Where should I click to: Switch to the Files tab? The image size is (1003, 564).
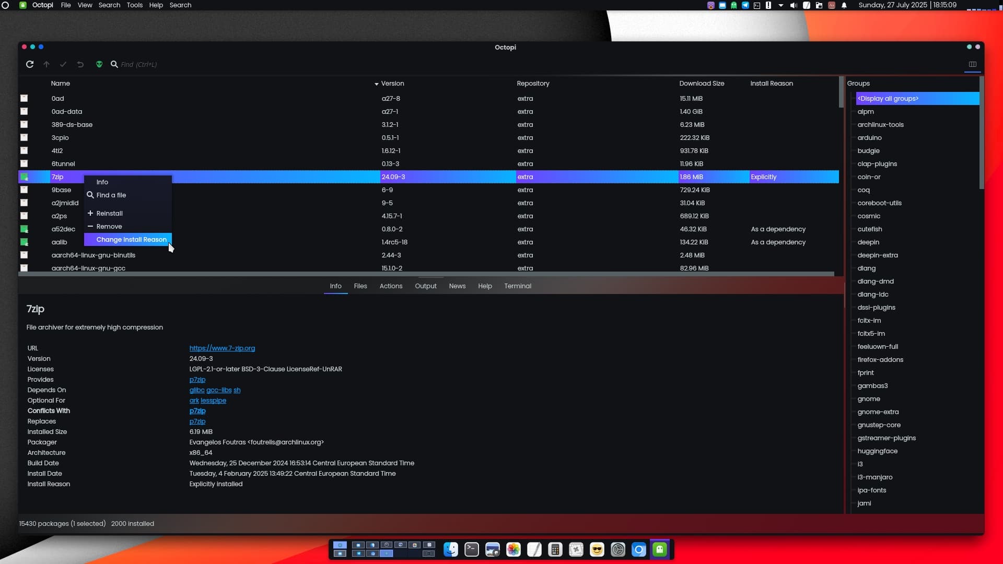click(x=360, y=286)
